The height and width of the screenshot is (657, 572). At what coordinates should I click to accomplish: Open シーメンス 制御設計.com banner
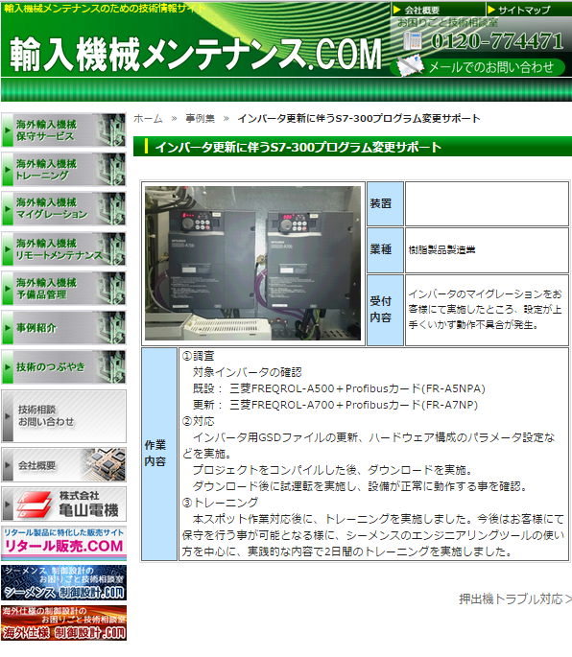(63, 583)
